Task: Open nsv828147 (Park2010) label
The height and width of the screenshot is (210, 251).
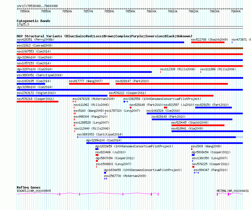Action: (132, 81)
